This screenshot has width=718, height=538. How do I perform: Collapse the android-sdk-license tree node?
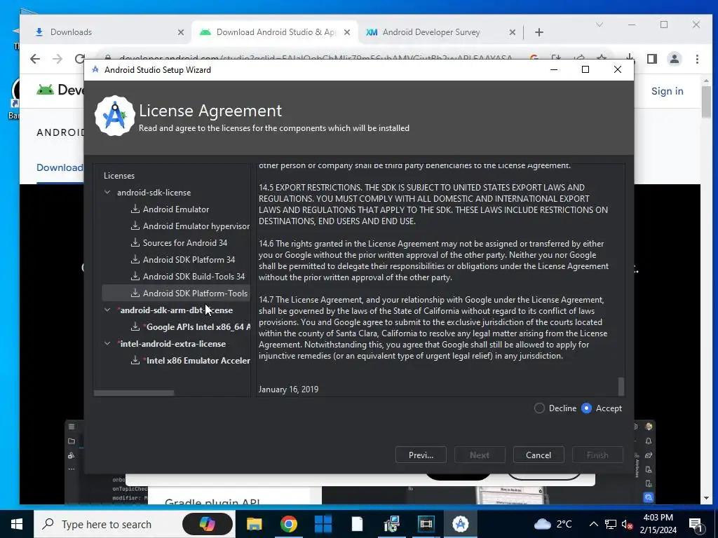107,192
